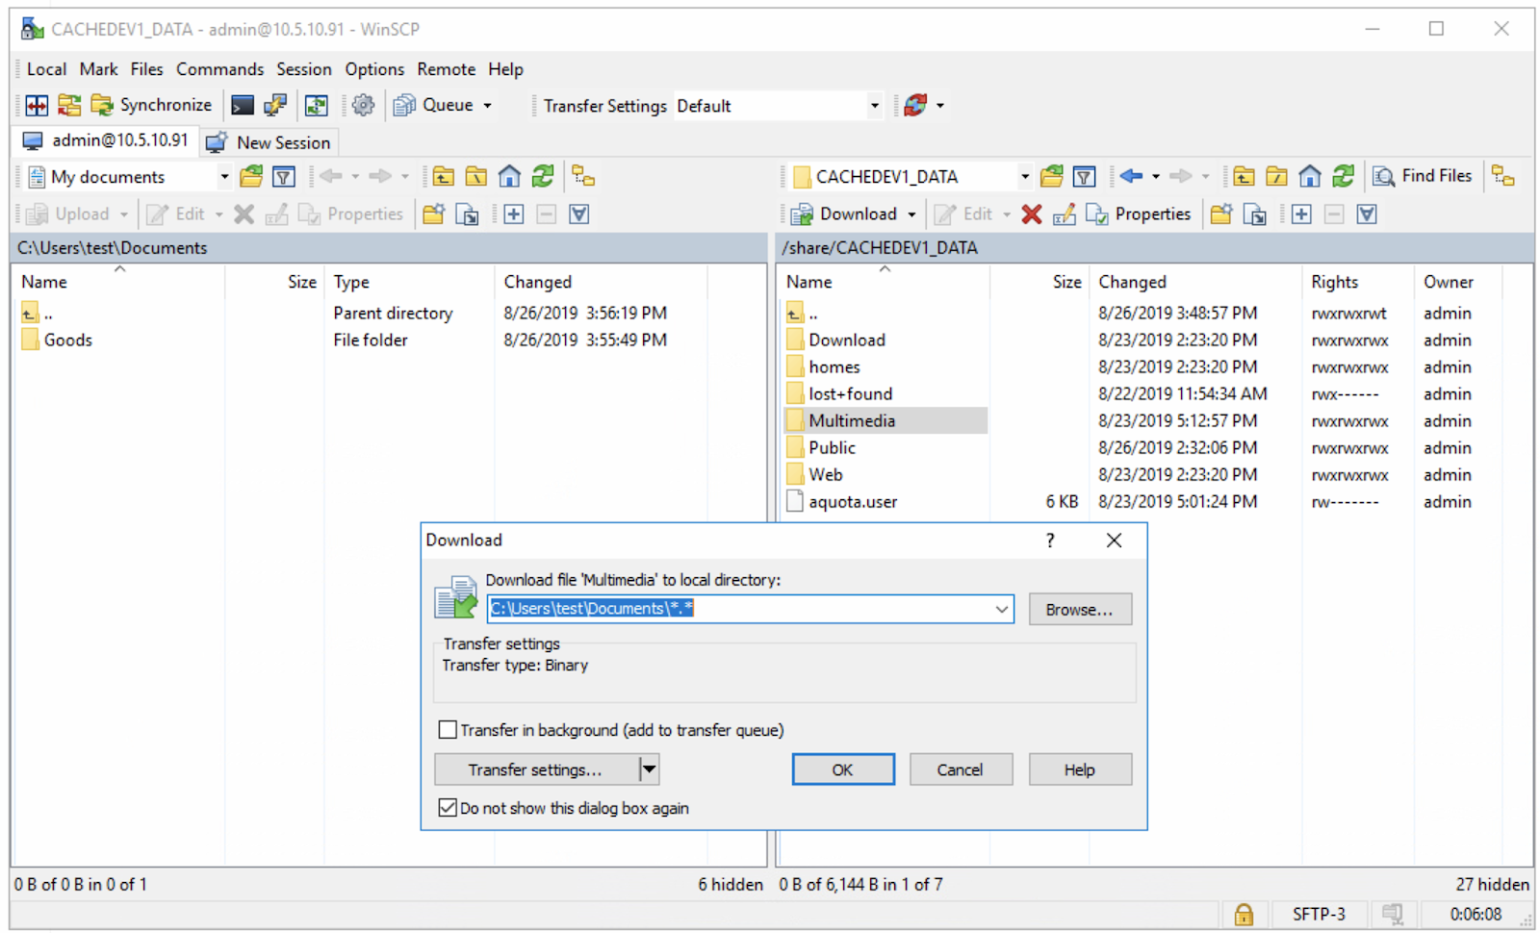1540x933 pixels.
Task: Uncheck Do not show this dialog box again
Action: tap(448, 808)
